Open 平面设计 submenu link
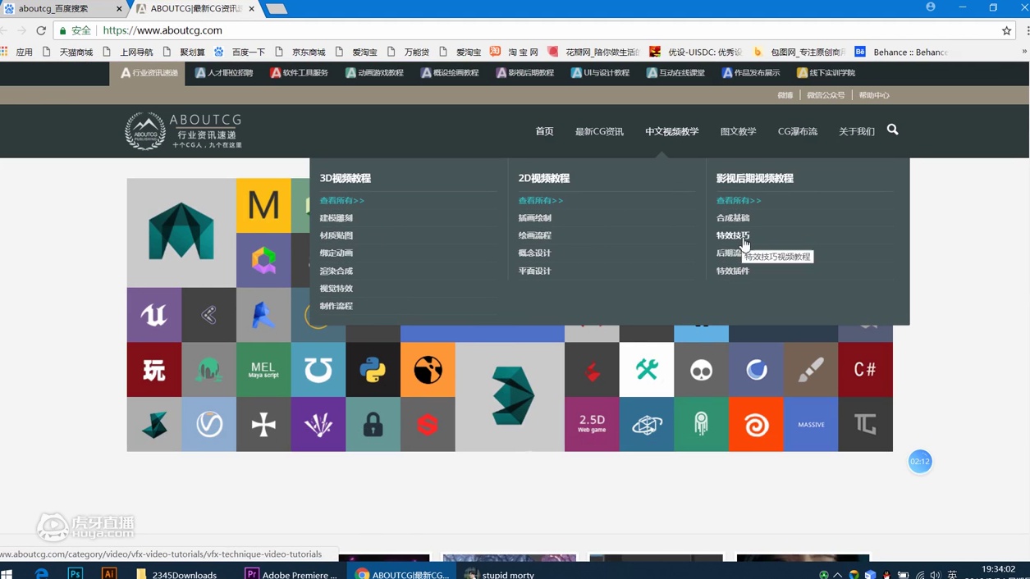1030x579 pixels. [x=534, y=271]
